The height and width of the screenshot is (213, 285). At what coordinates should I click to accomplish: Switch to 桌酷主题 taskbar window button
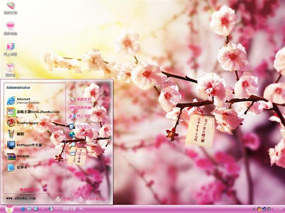pyautogui.click(x=67, y=209)
